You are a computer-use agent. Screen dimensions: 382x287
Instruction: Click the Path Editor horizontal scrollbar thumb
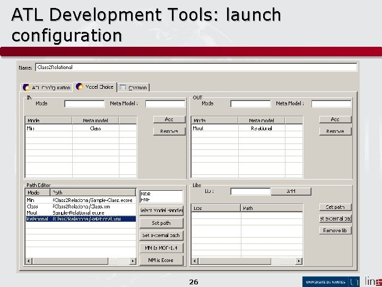[x=70, y=261]
